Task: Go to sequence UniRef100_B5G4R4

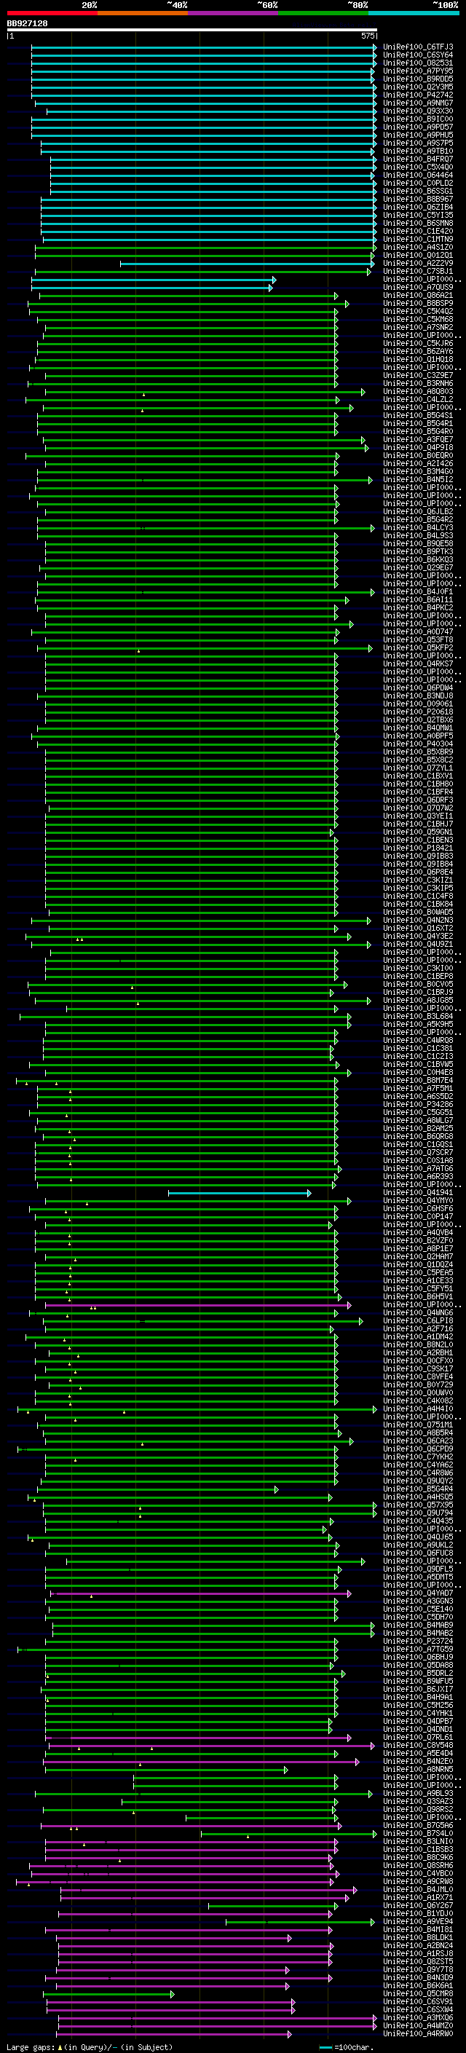Action: pyautogui.click(x=418, y=1489)
